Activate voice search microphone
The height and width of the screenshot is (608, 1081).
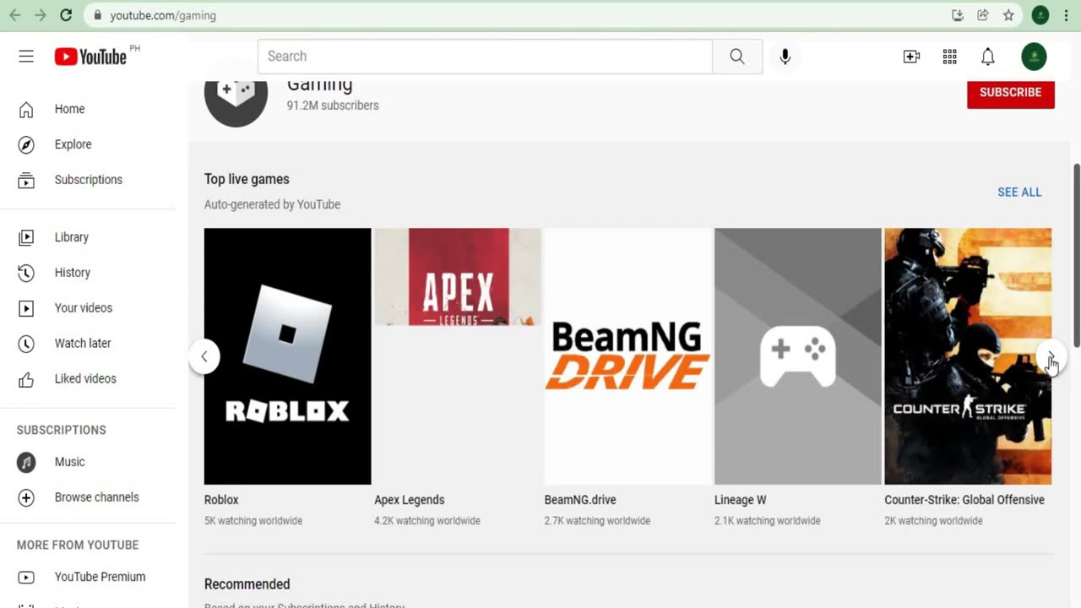(785, 57)
